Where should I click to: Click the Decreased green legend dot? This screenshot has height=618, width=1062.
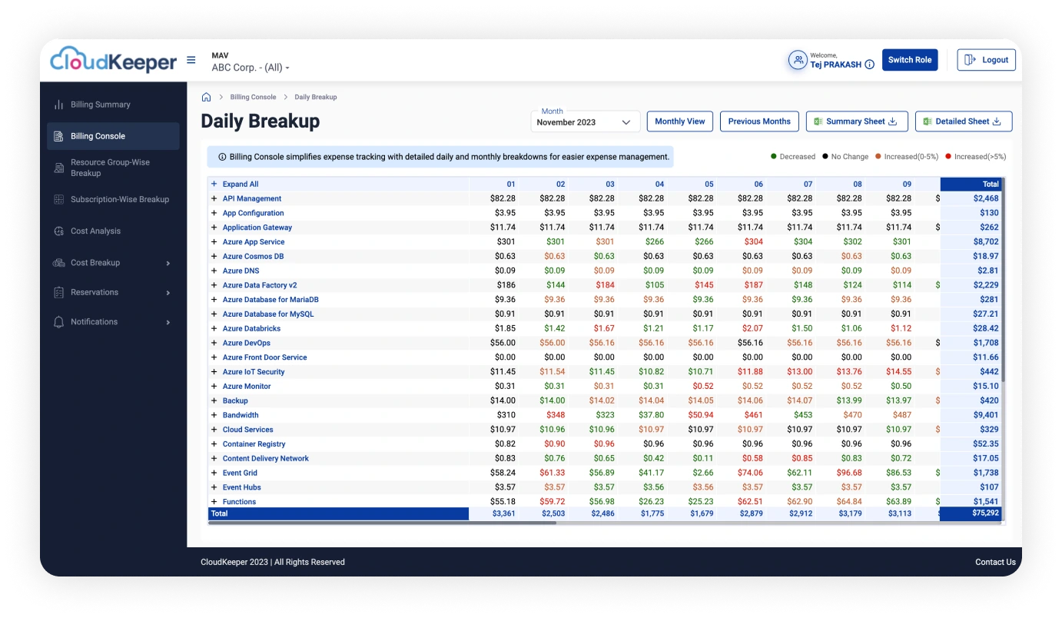click(773, 157)
